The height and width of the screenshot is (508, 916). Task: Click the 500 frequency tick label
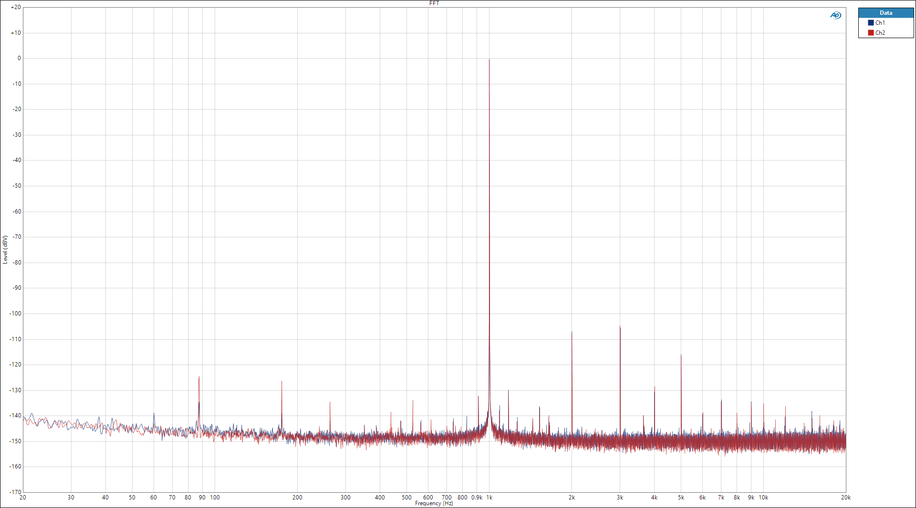click(x=406, y=497)
